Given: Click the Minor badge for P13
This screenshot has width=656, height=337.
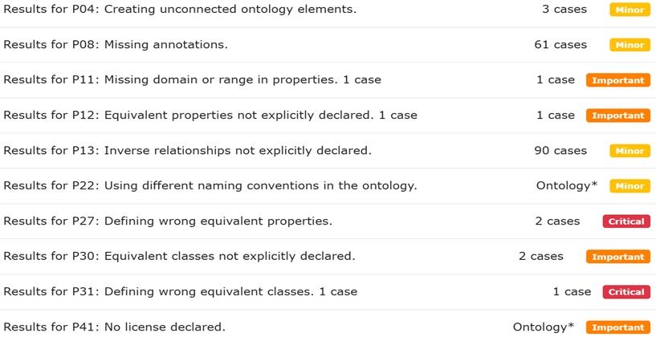Looking at the screenshot, I should coord(630,151).
